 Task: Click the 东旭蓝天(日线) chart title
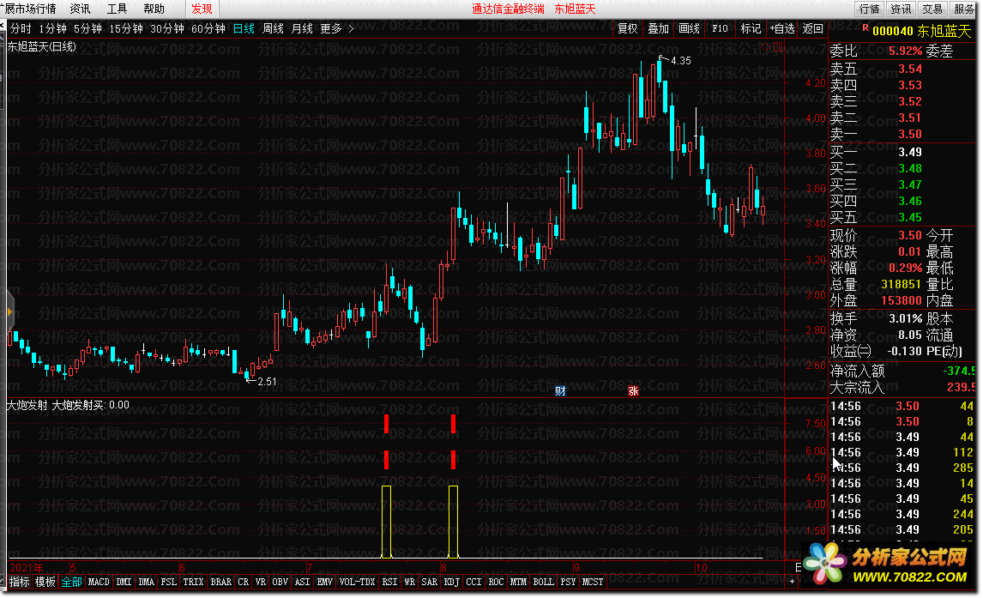coord(41,47)
